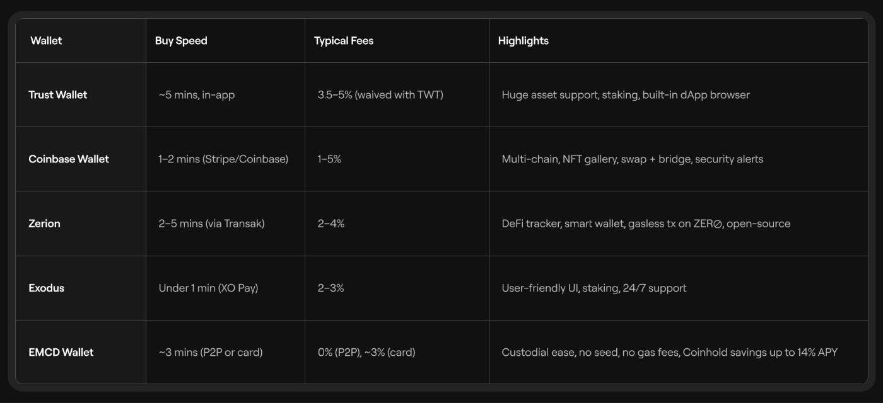Click the Buy Speed column header
Screen dimensions: 883x403
pyautogui.click(x=181, y=40)
